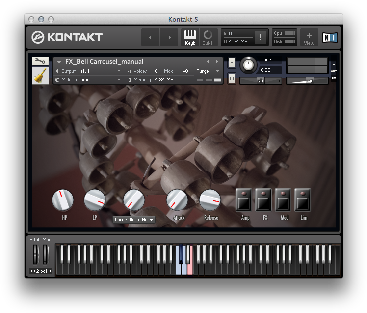Open the Output st.1 dropdown
This screenshot has width=367, height=313.
tap(88, 71)
